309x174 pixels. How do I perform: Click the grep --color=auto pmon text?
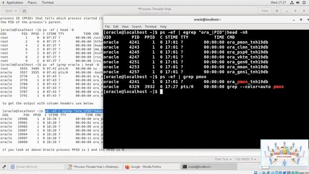(x=255, y=87)
